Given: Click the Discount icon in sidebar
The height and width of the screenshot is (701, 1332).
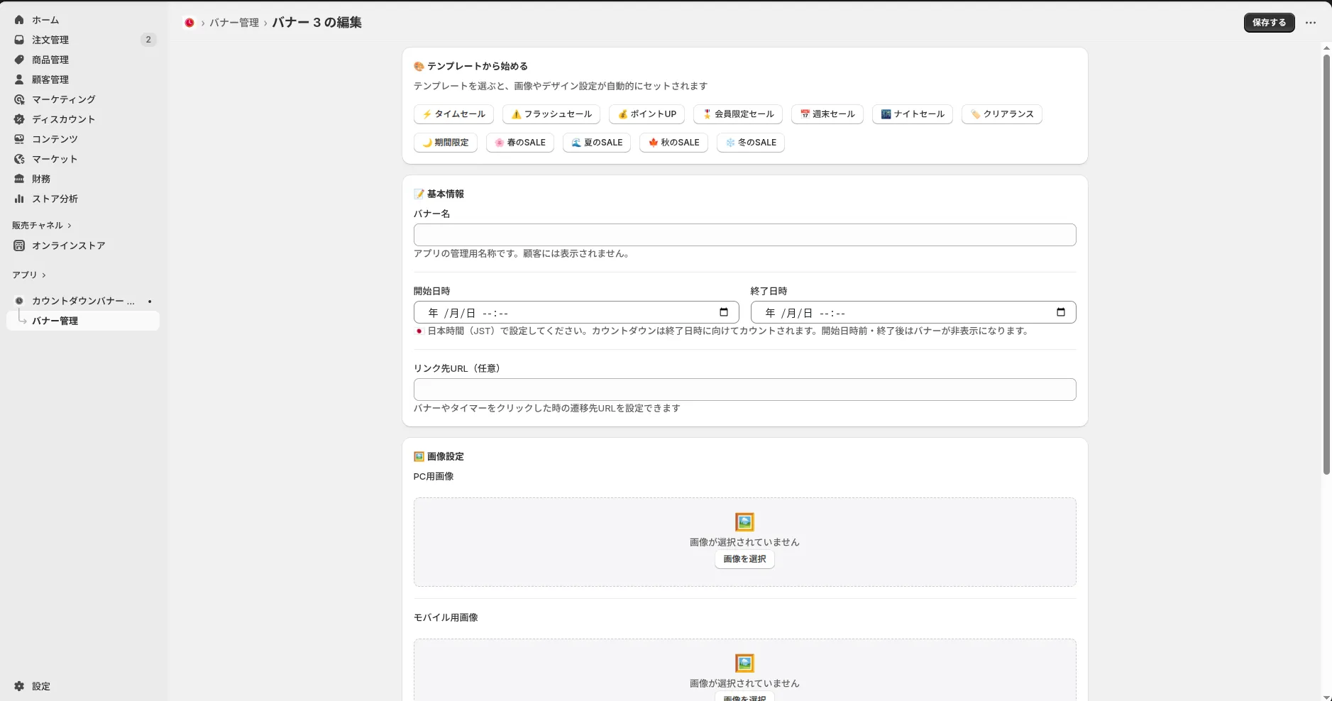Looking at the screenshot, I should (19, 119).
